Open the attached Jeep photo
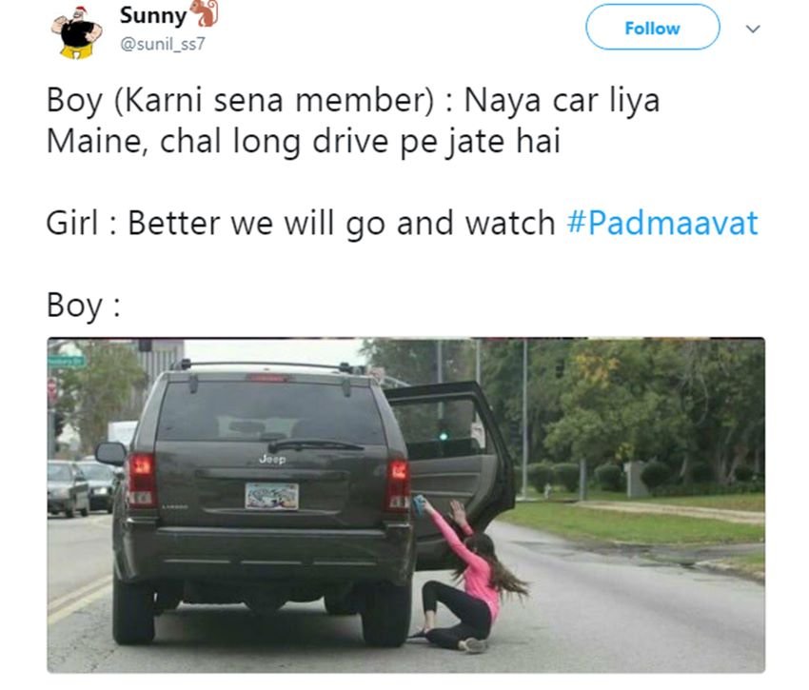The height and width of the screenshot is (690, 809). pos(406,505)
